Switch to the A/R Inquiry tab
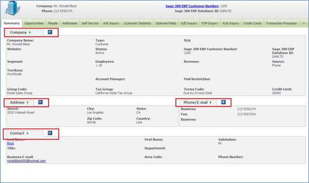 point(111,23)
